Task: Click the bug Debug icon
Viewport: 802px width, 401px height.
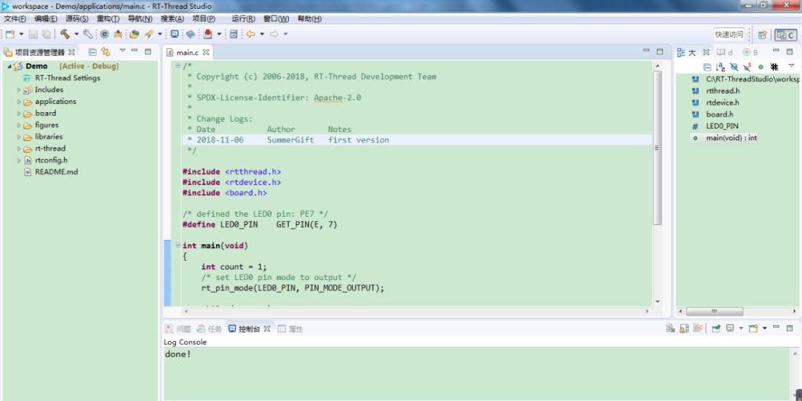Action: tap(117, 34)
